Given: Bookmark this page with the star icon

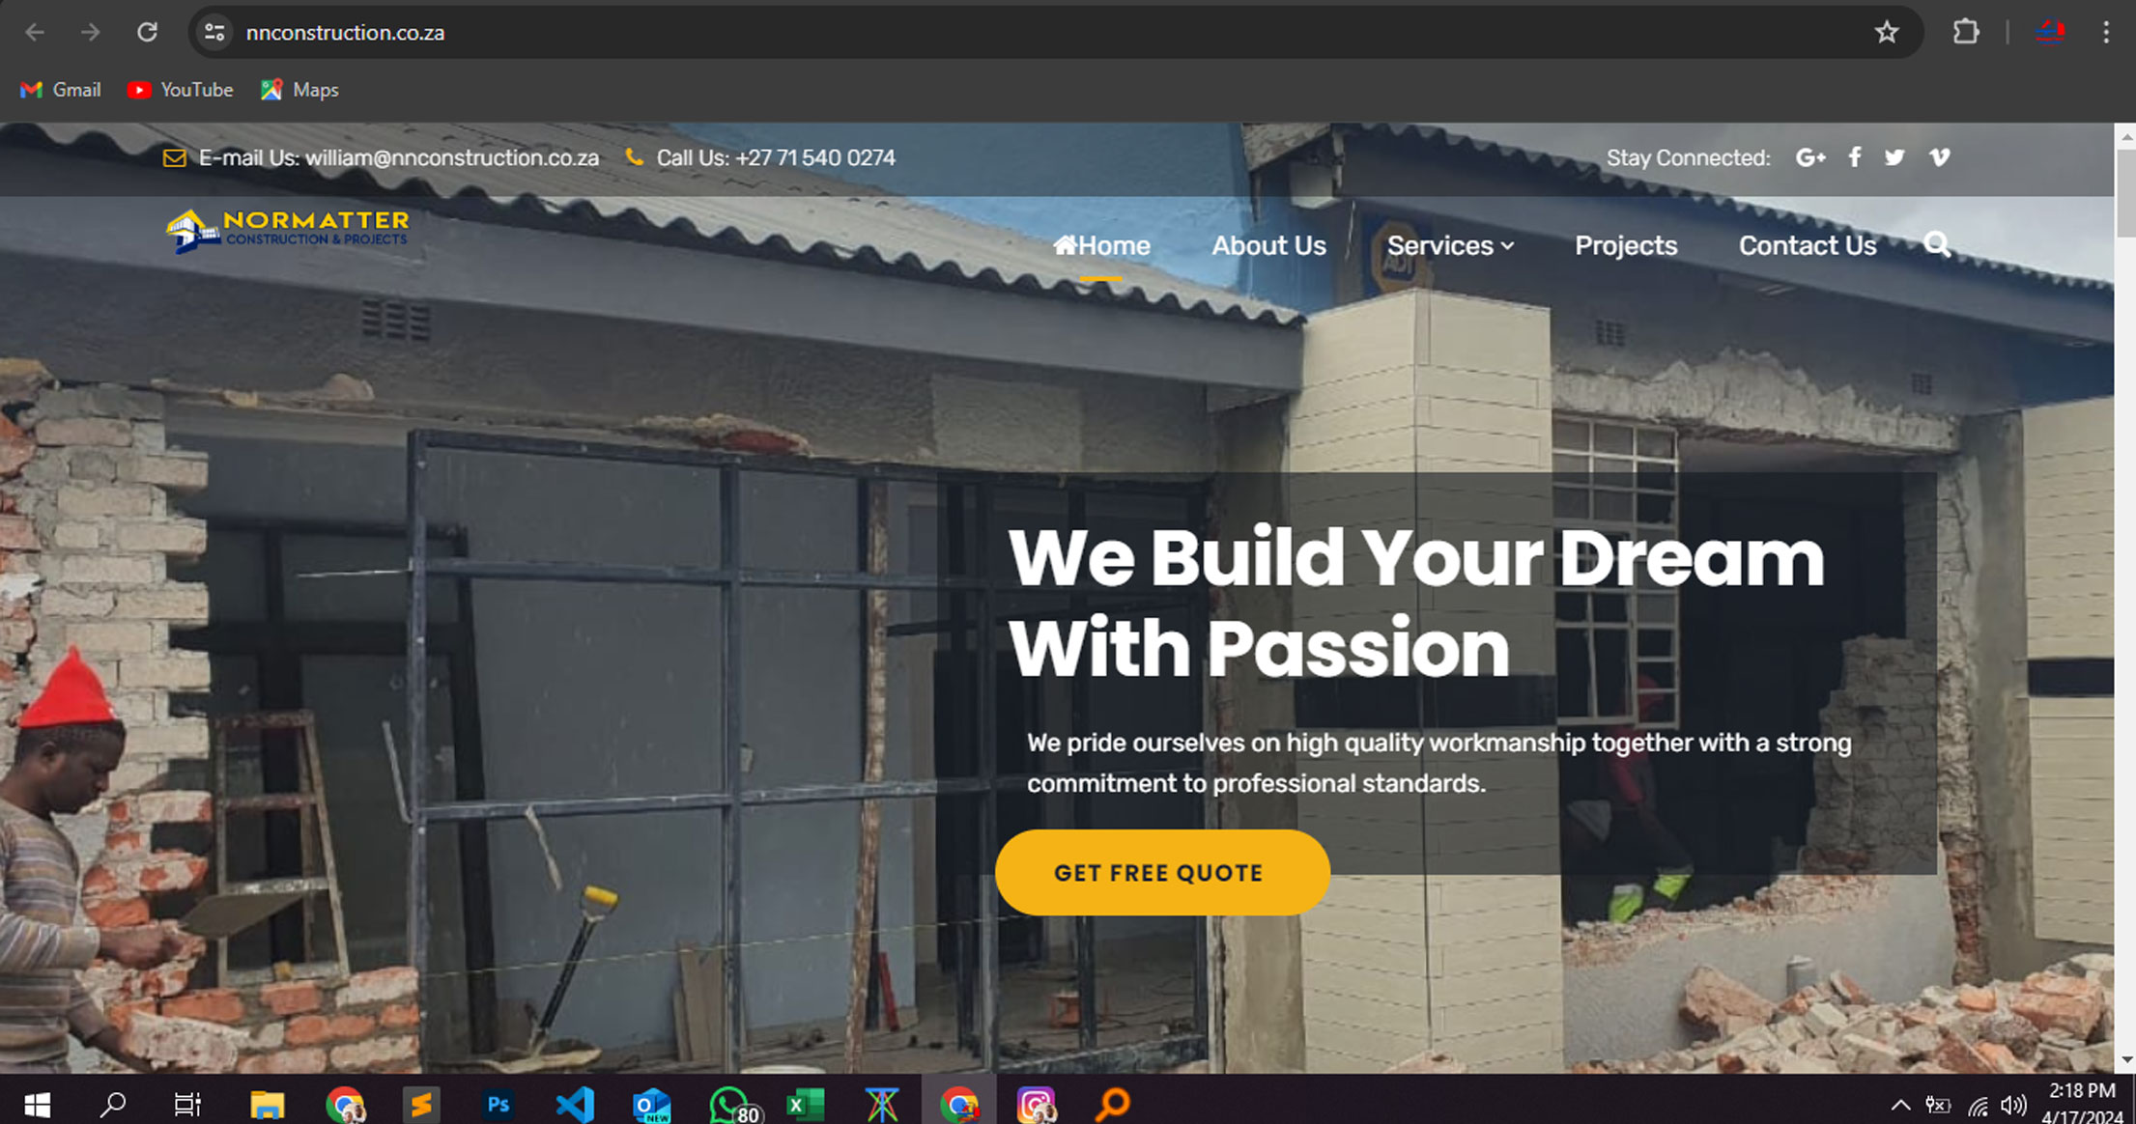Looking at the screenshot, I should point(1886,32).
